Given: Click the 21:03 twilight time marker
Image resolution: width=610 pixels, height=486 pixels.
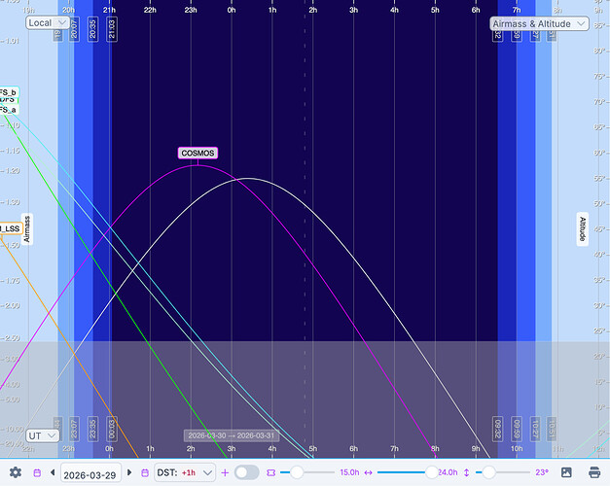Looking at the screenshot, I should (111, 28).
